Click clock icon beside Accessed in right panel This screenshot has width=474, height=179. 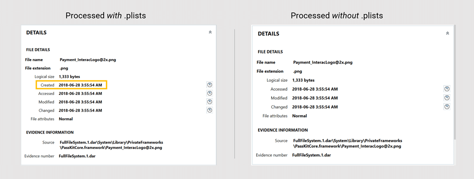447,89
